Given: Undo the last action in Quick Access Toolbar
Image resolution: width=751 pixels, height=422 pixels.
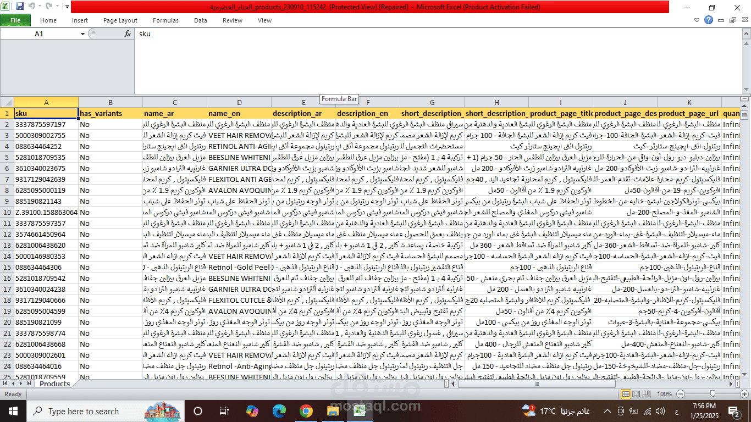Looking at the screenshot, I should click(x=31, y=7).
